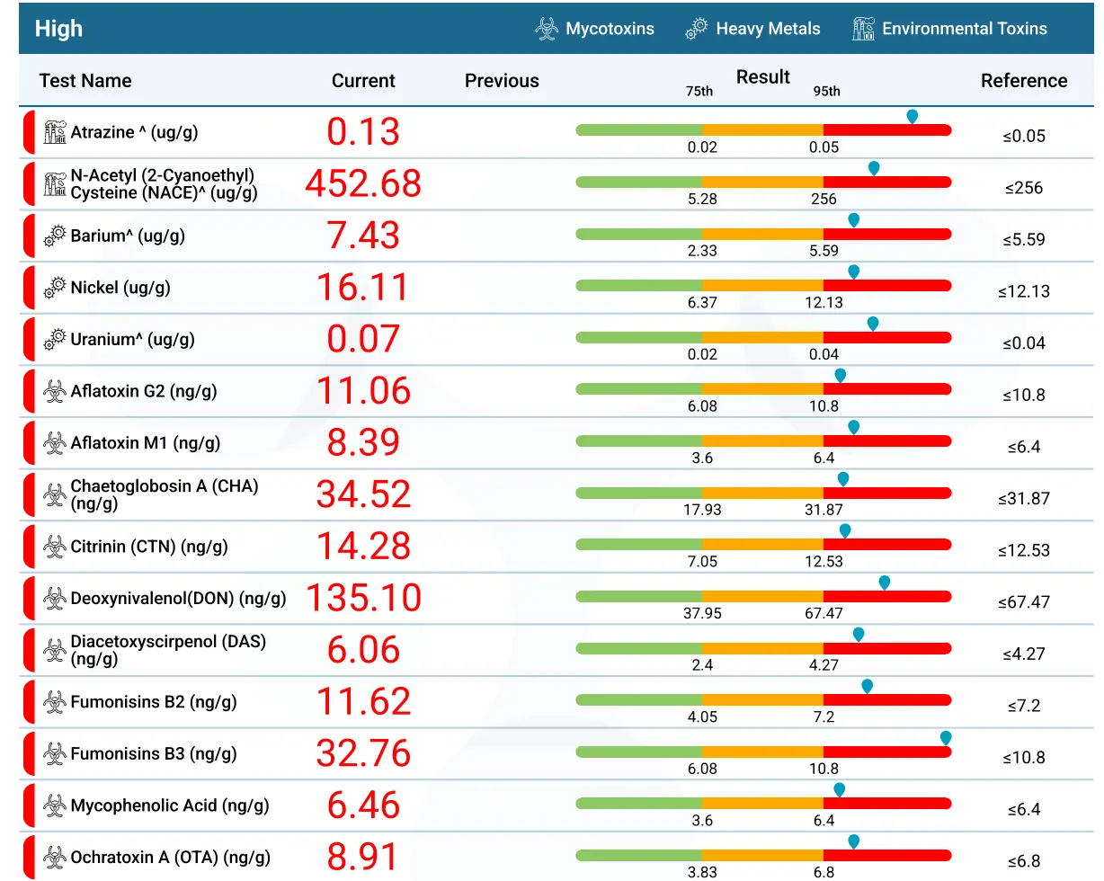Click the Nickel test name
This screenshot has width=1104, height=881.
[120, 288]
